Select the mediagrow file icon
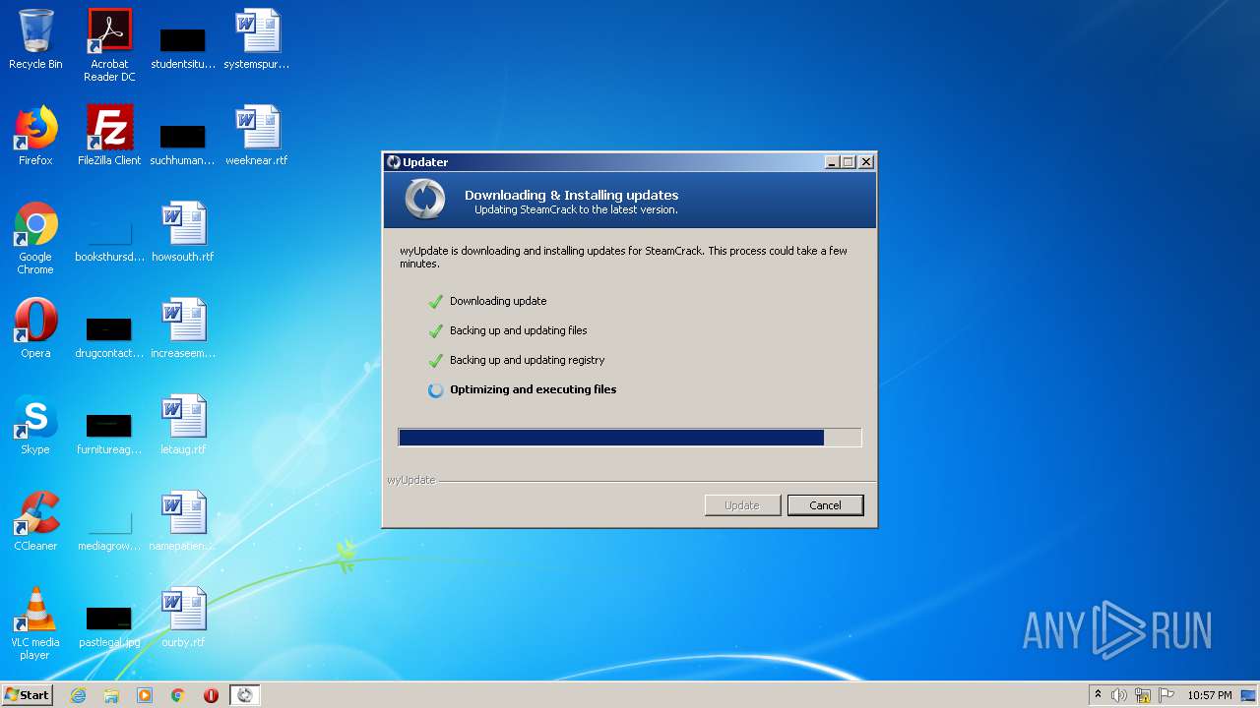Image resolution: width=1260 pixels, height=708 pixels. point(109,529)
